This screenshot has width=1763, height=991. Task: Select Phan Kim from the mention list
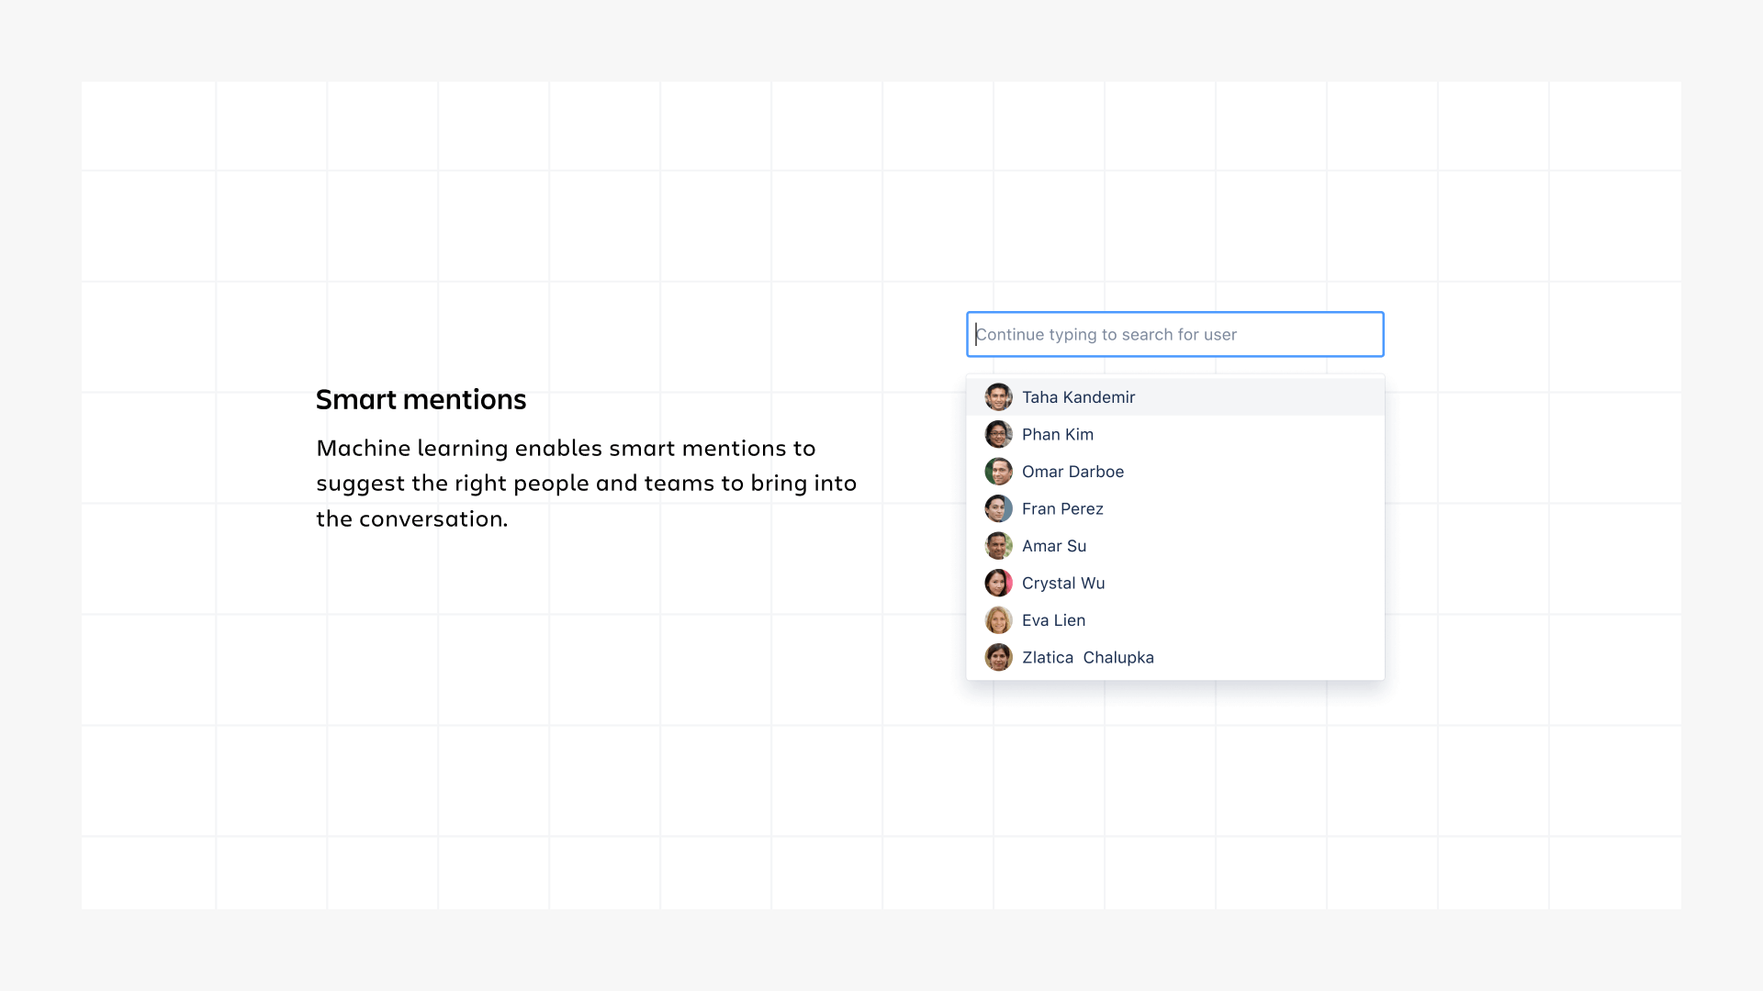coord(1174,434)
